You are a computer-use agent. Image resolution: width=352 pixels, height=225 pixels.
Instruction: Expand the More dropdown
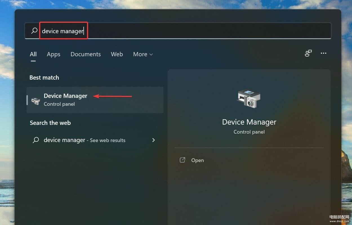(143, 54)
